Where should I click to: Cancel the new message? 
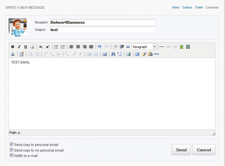pos(204,150)
